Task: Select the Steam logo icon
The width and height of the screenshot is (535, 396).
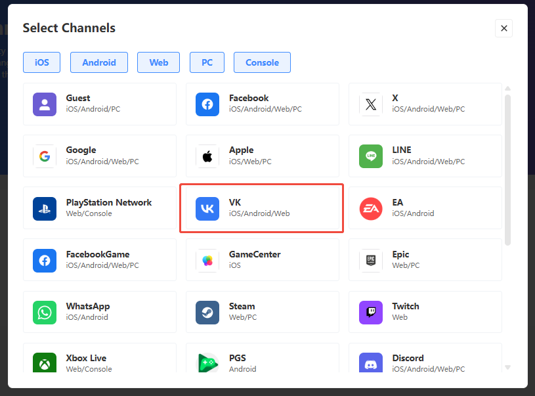Action: click(x=207, y=312)
